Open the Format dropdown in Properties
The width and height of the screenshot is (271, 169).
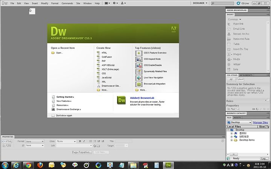point(35,141)
